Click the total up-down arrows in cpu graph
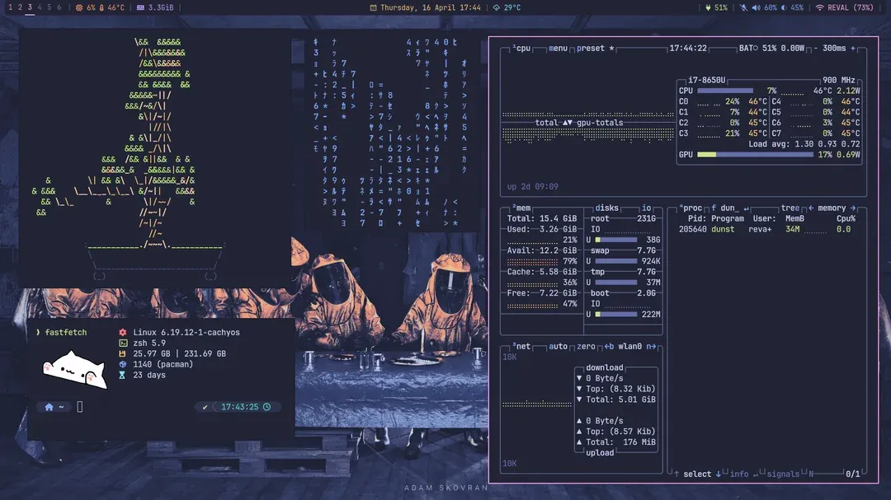This screenshot has height=500, width=891. click(x=567, y=123)
